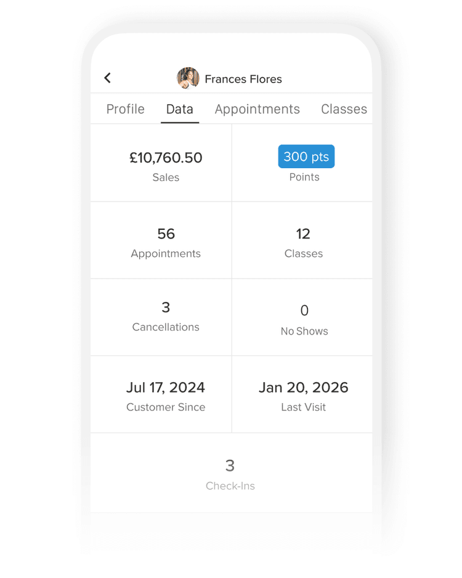The image size is (462, 578).
Task: Select the £10,760.50 sales figure
Action: click(166, 158)
